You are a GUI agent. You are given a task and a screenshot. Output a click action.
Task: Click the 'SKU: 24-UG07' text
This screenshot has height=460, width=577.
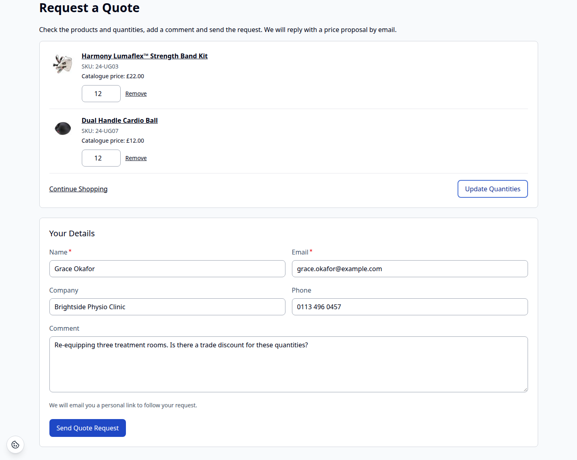point(100,131)
